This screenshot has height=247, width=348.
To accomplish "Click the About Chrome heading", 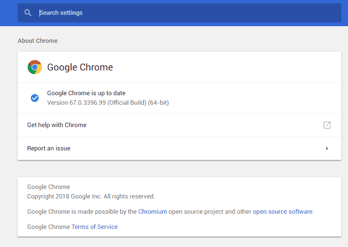I will tap(38, 41).
